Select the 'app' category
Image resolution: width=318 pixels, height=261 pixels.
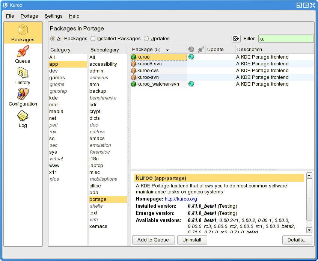(68, 64)
